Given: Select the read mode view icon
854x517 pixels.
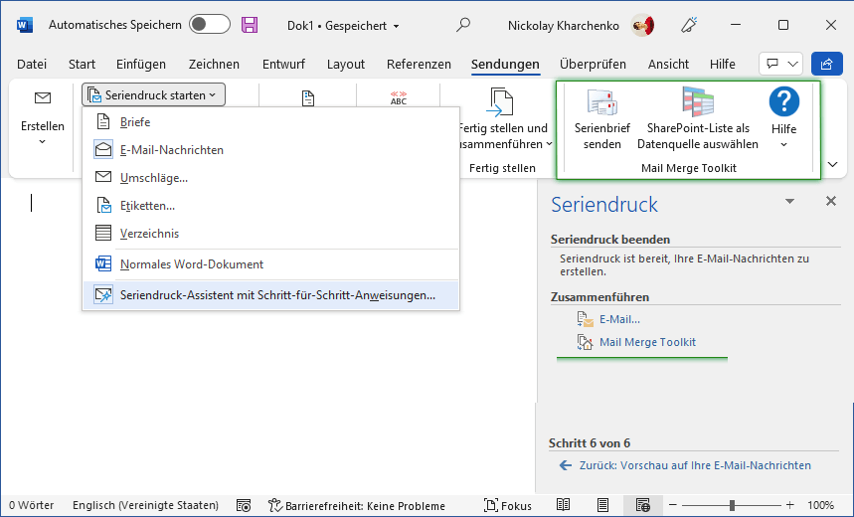Looking at the screenshot, I should (x=563, y=505).
